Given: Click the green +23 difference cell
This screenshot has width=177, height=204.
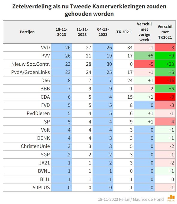Looking at the screenshot, I should tap(165, 64).
